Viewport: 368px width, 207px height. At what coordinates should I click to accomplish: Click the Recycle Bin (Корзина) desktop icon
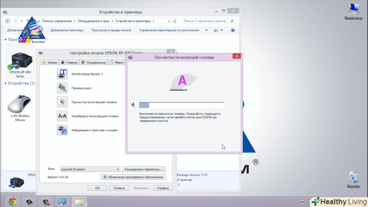point(353,179)
